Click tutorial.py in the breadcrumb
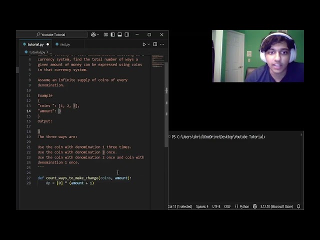Screen dimensions: 320x240 click(x=37, y=52)
